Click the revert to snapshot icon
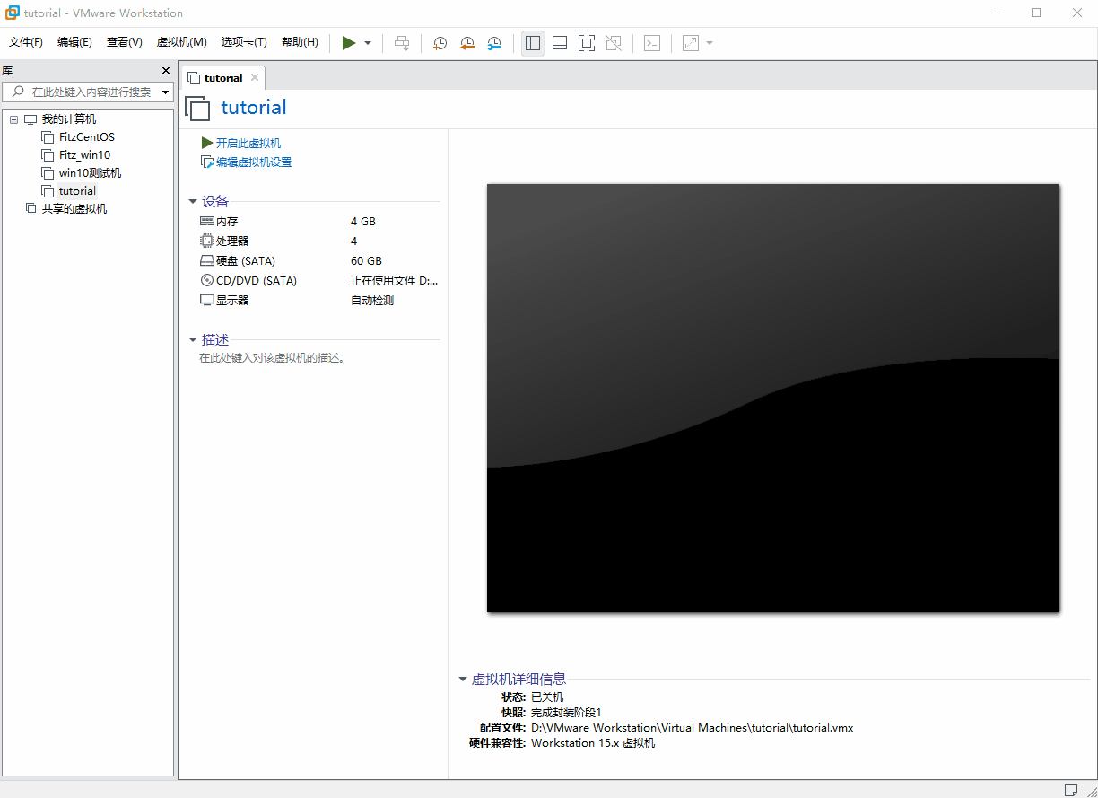Viewport: 1098px width, 798px height. tap(467, 43)
